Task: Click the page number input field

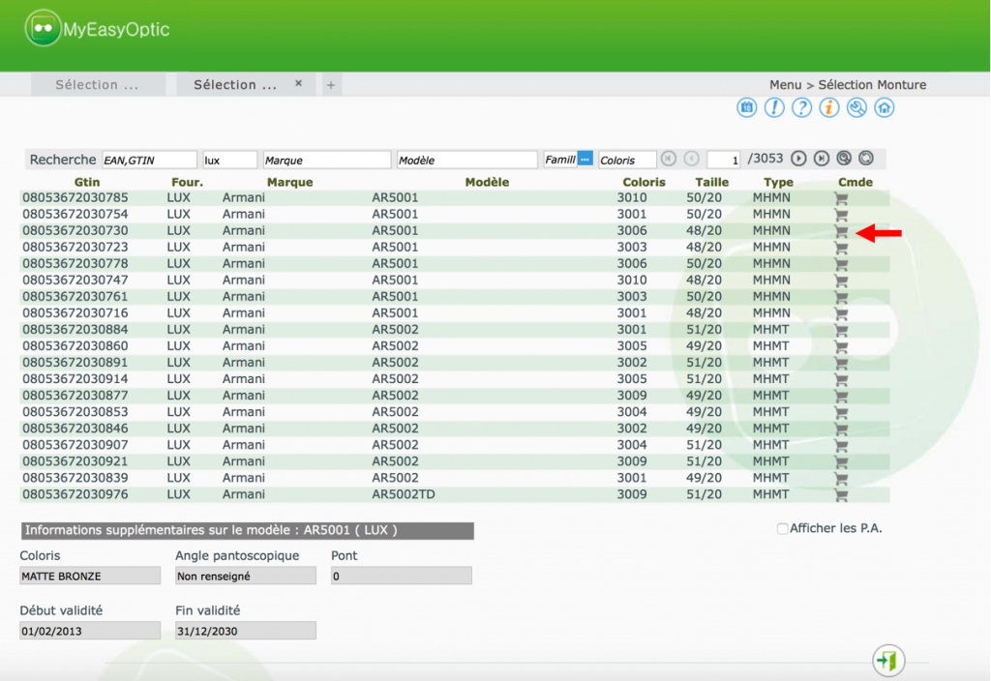Action: pyautogui.click(x=724, y=160)
